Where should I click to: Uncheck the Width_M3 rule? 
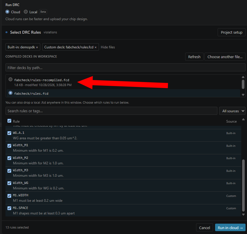(x=9, y=171)
